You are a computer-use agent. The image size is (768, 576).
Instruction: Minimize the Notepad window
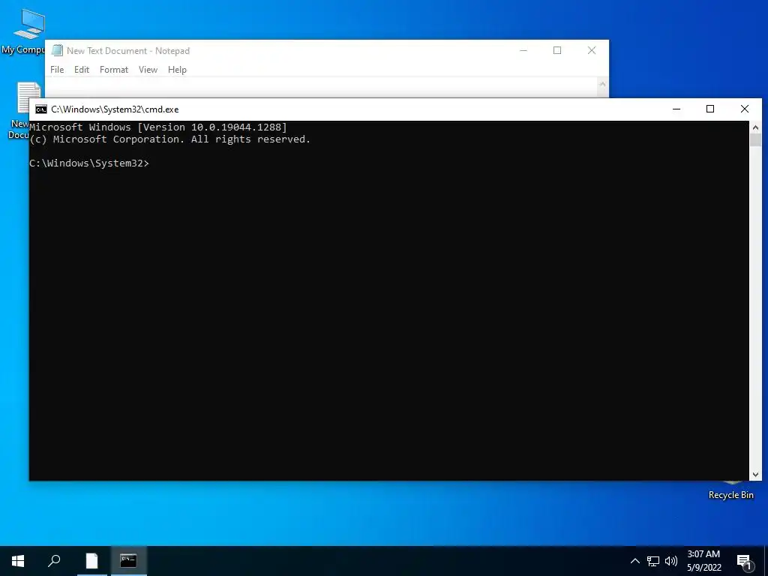(523, 50)
